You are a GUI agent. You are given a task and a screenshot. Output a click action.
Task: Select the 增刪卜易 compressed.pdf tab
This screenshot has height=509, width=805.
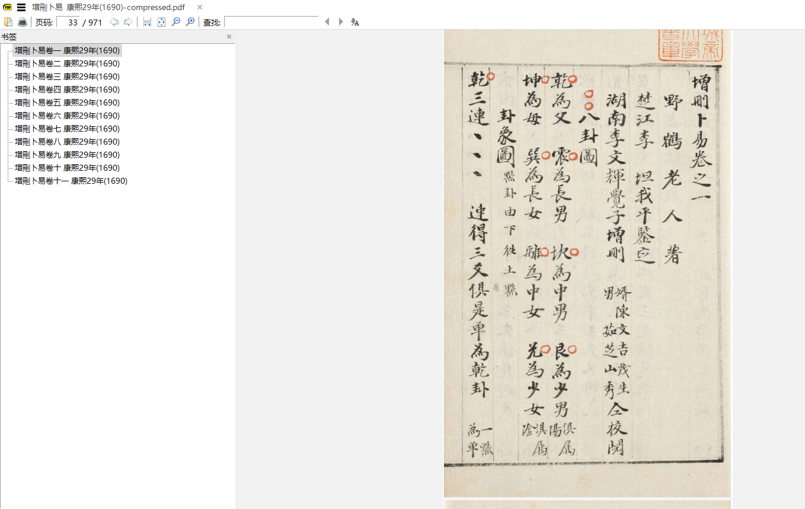point(109,7)
